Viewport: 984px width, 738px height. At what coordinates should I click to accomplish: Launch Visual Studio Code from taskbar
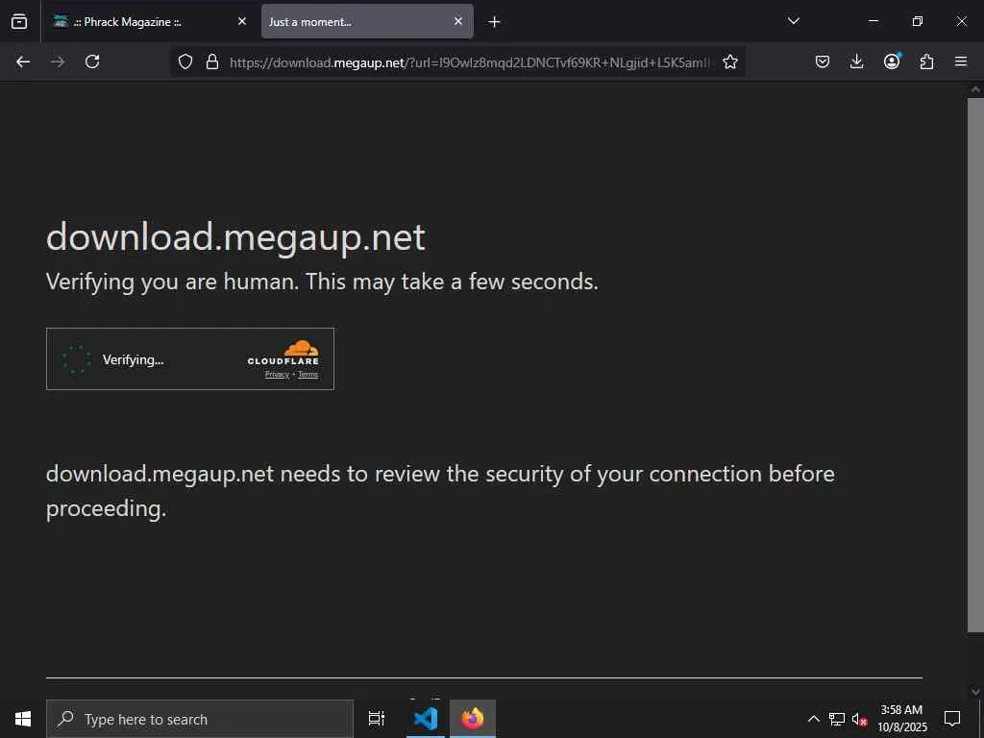(426, 719)
